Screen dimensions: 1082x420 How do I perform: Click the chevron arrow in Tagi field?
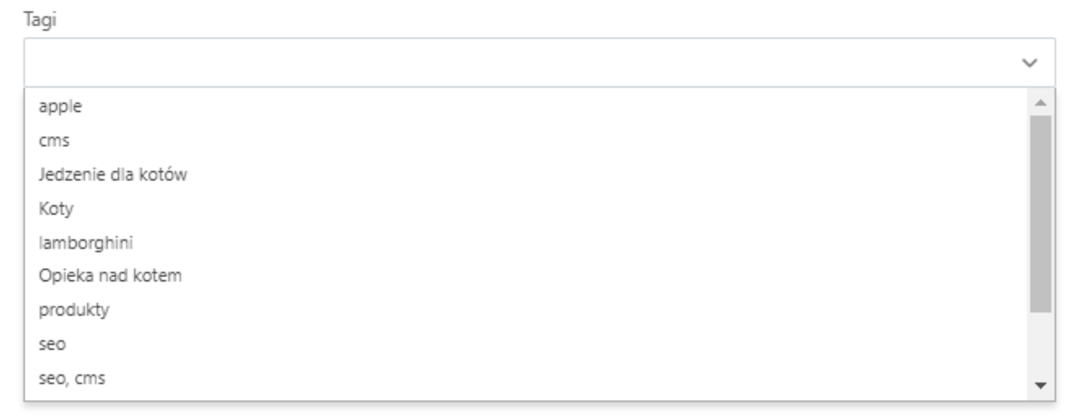point(1029,63)
